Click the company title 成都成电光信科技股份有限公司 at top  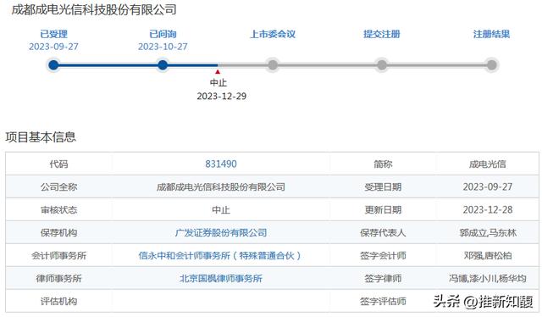(94, 9)
